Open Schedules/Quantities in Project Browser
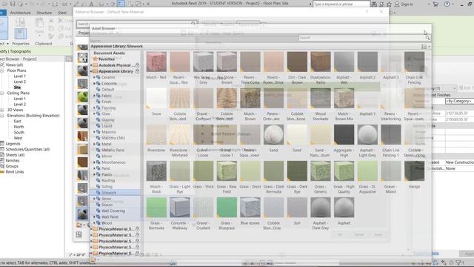 27,149
